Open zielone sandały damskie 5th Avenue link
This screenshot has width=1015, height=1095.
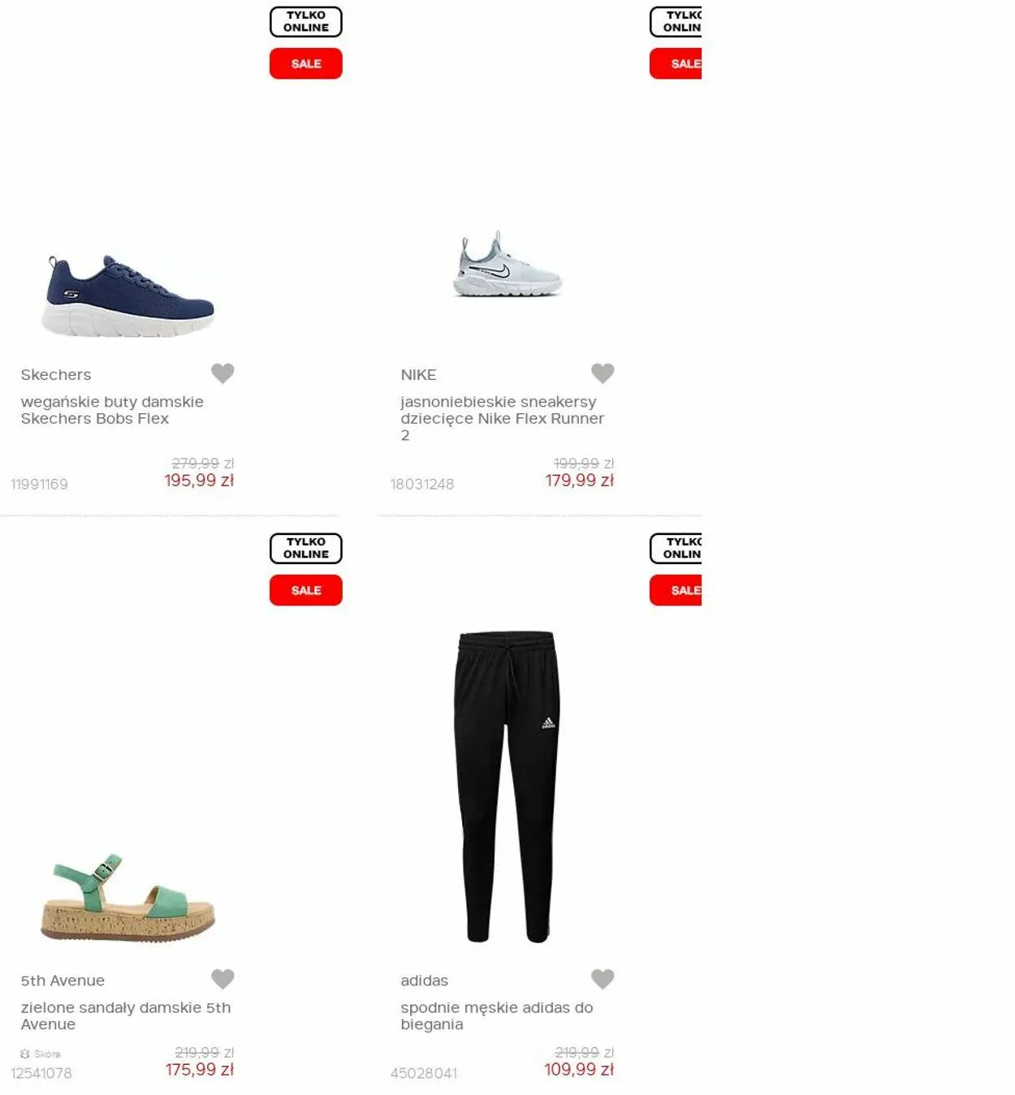126,1015
